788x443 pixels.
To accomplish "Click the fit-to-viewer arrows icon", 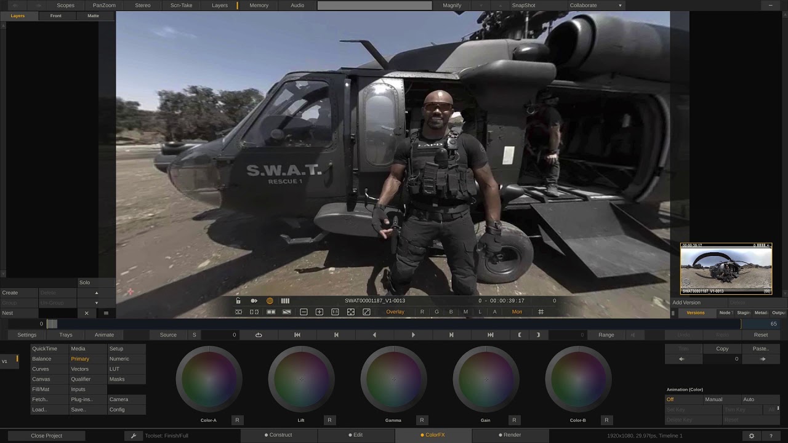I will (350, 312).
